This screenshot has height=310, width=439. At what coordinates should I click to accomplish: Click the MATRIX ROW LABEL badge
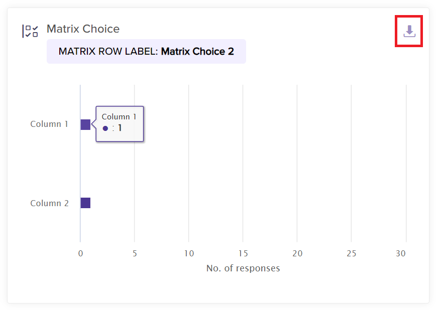[x=146, y=52]
